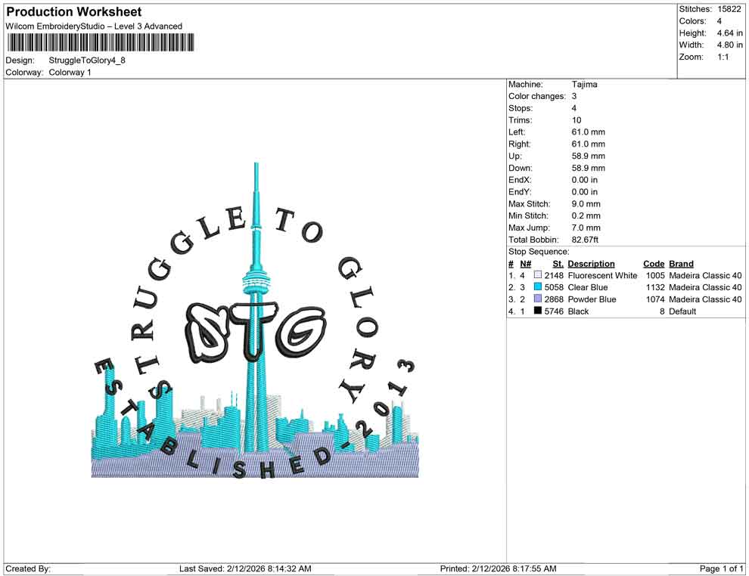Screen dimensions: 749x576
Task: Click the width value '4.80 in'
Action: coord(729,45)
